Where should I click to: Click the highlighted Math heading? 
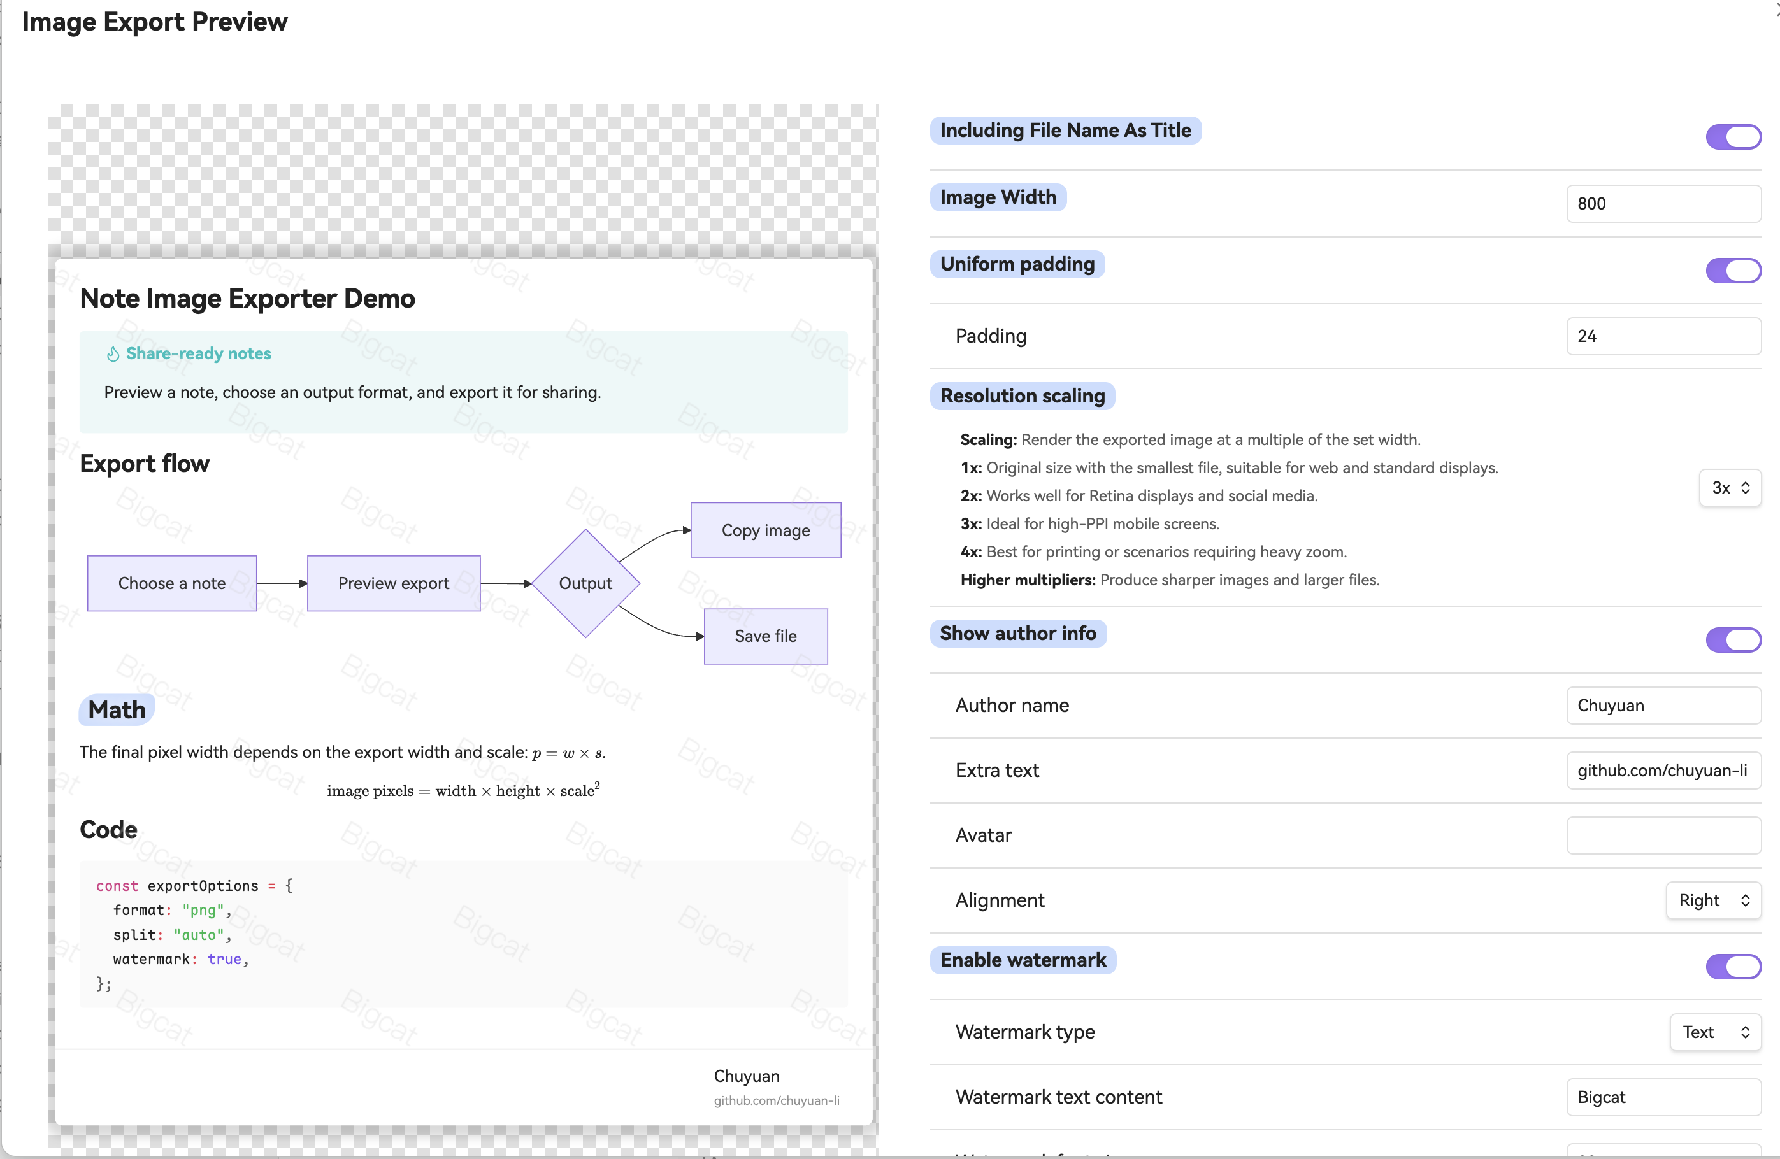coord(117,709)
